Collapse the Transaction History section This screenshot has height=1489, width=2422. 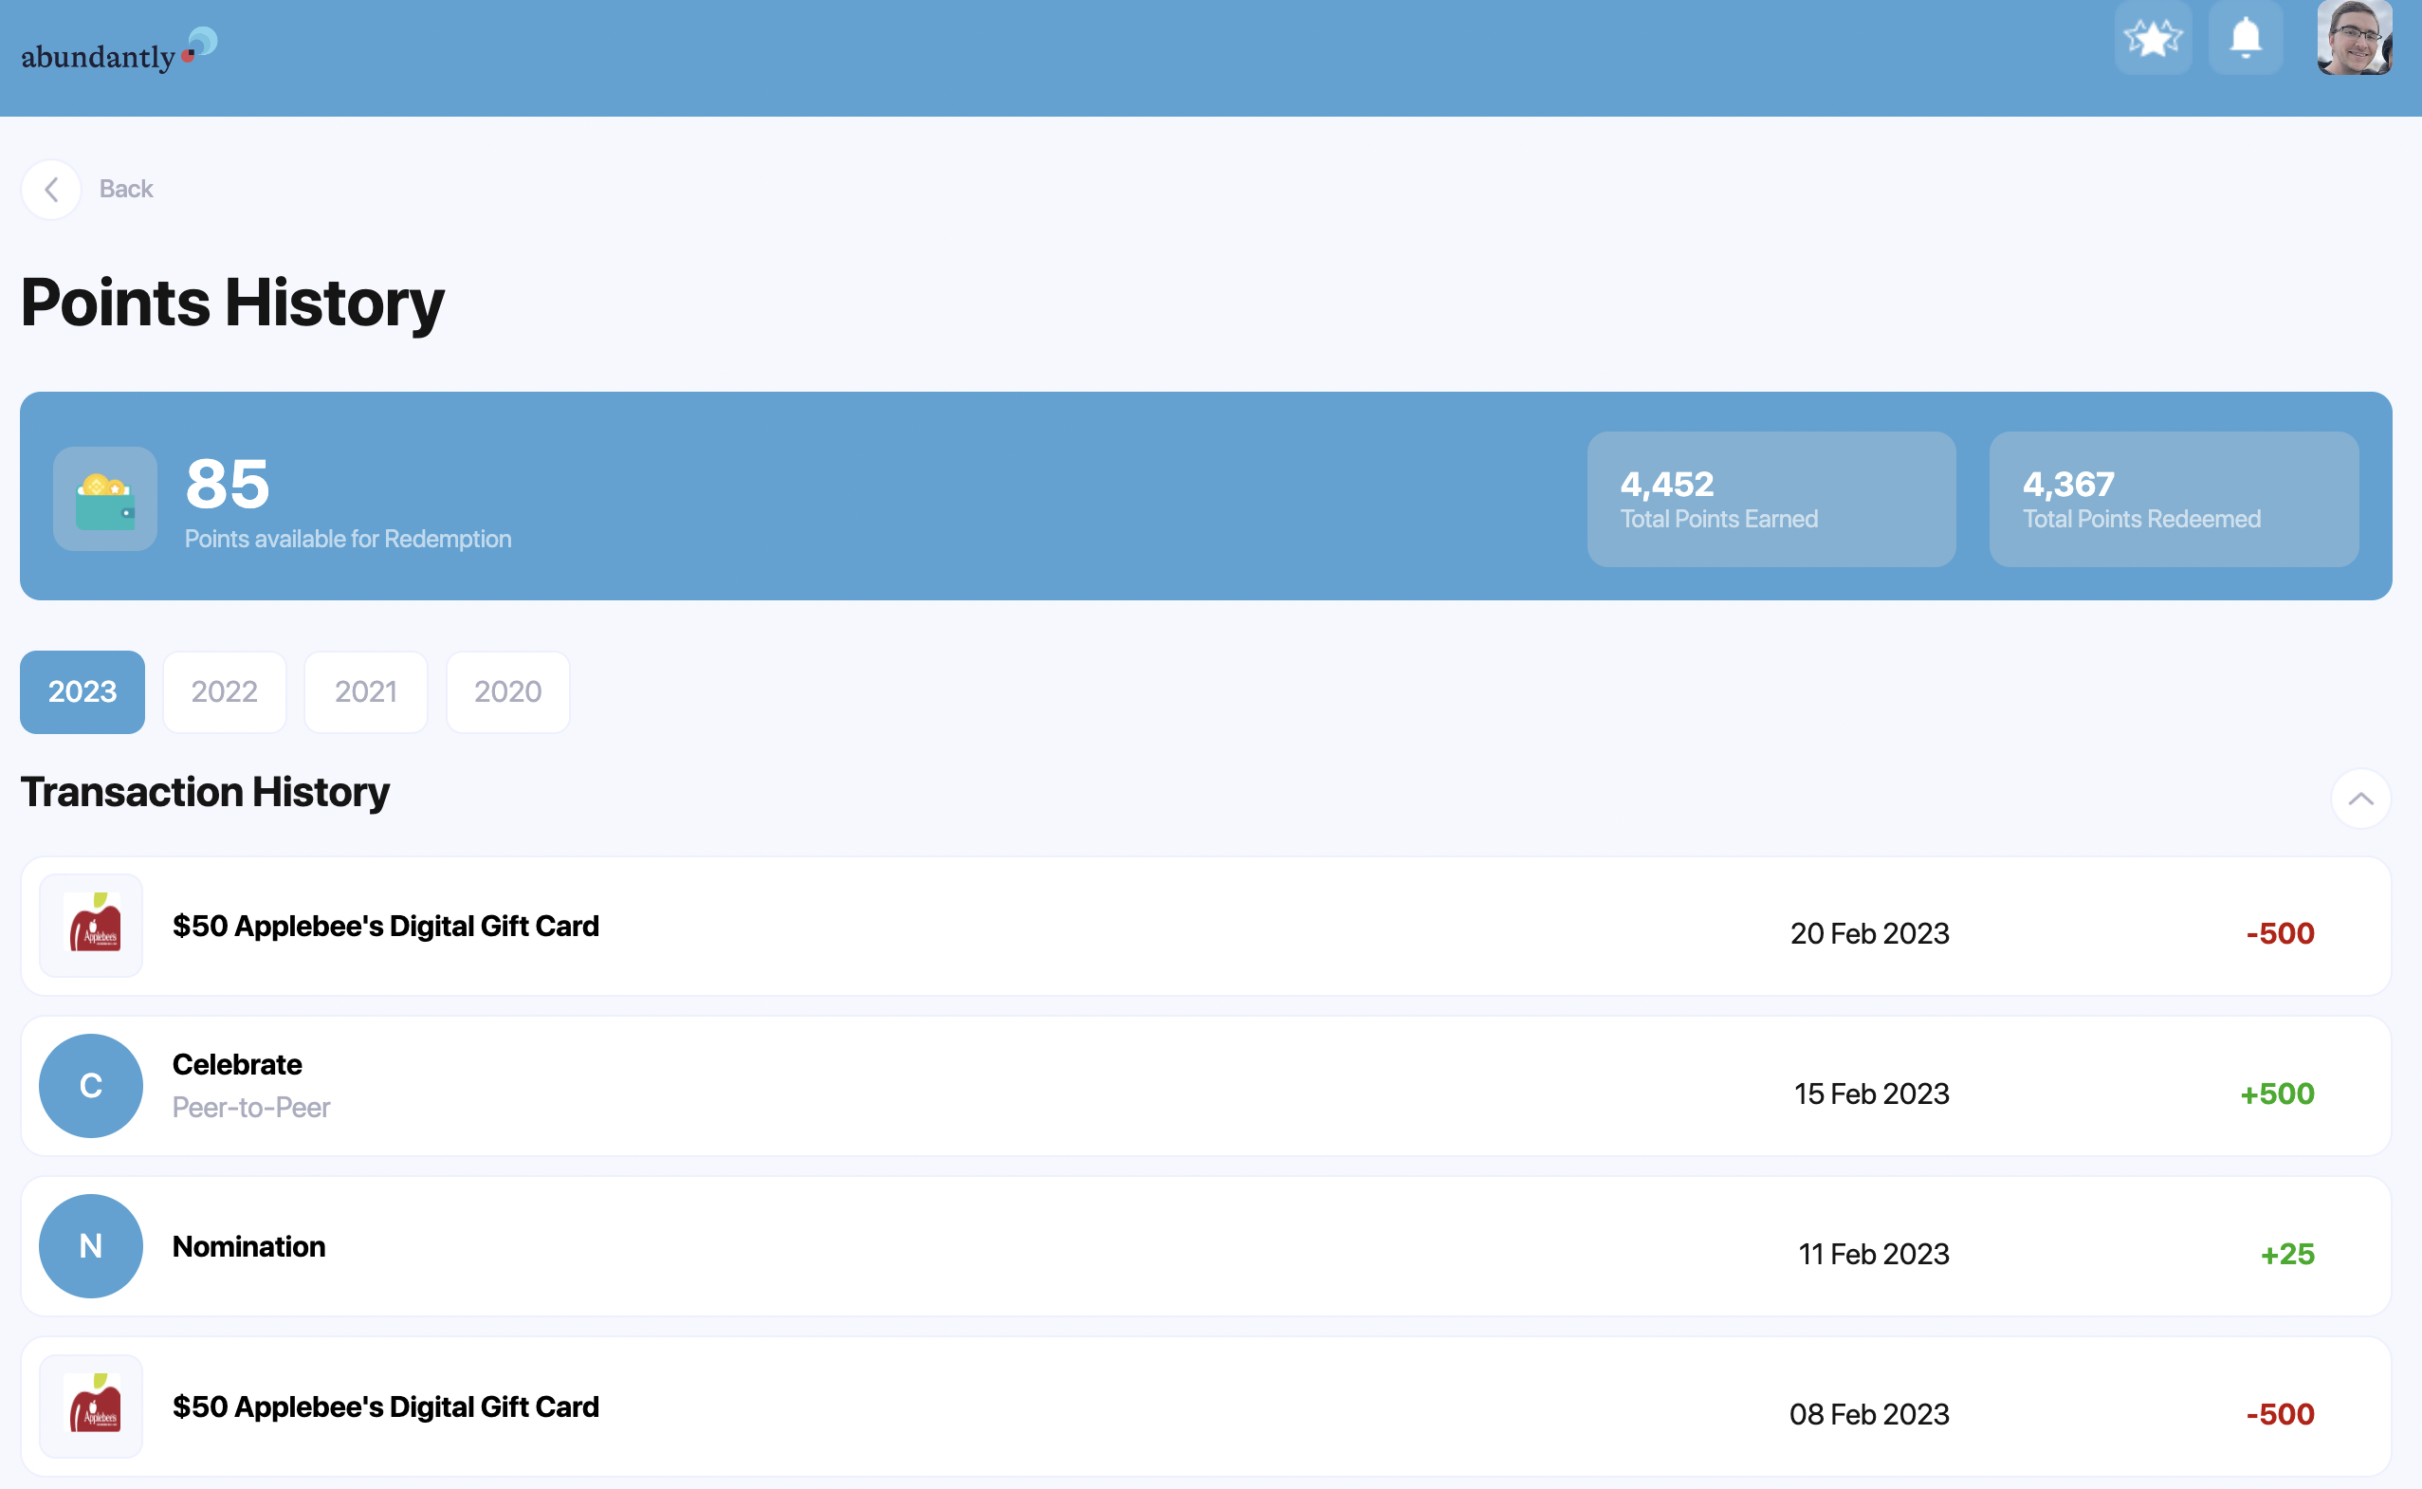pyautogui.click(x=2360, y=799)
